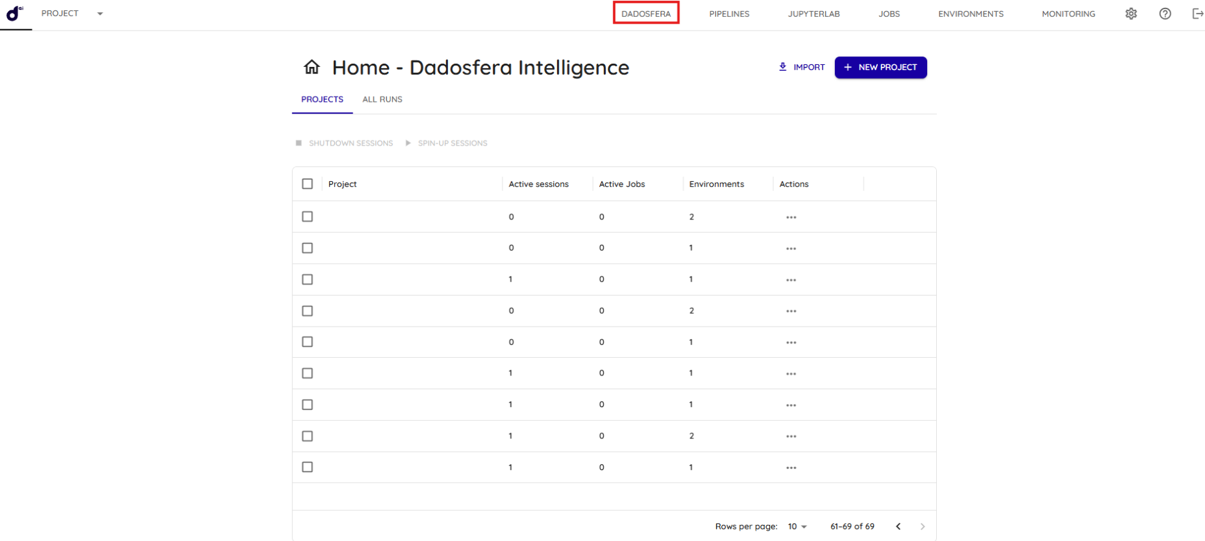
Task: Check the eighth project row checkbox
Action: 308,436
